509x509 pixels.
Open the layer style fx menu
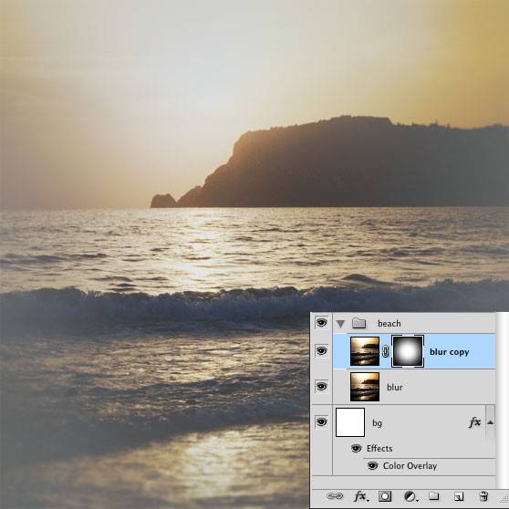click(x=360, y=496)
